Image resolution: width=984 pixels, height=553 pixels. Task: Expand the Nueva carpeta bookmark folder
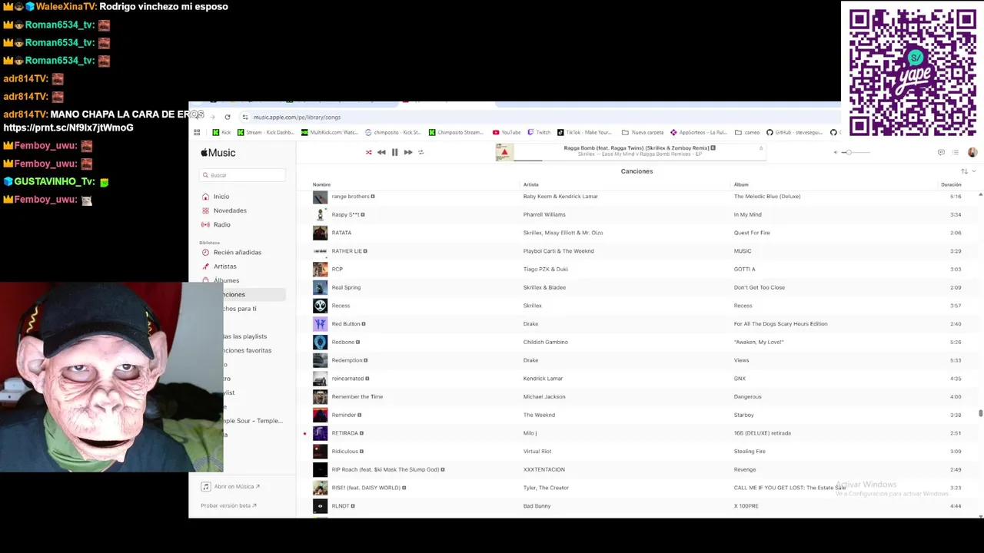[x=643, y=132]
